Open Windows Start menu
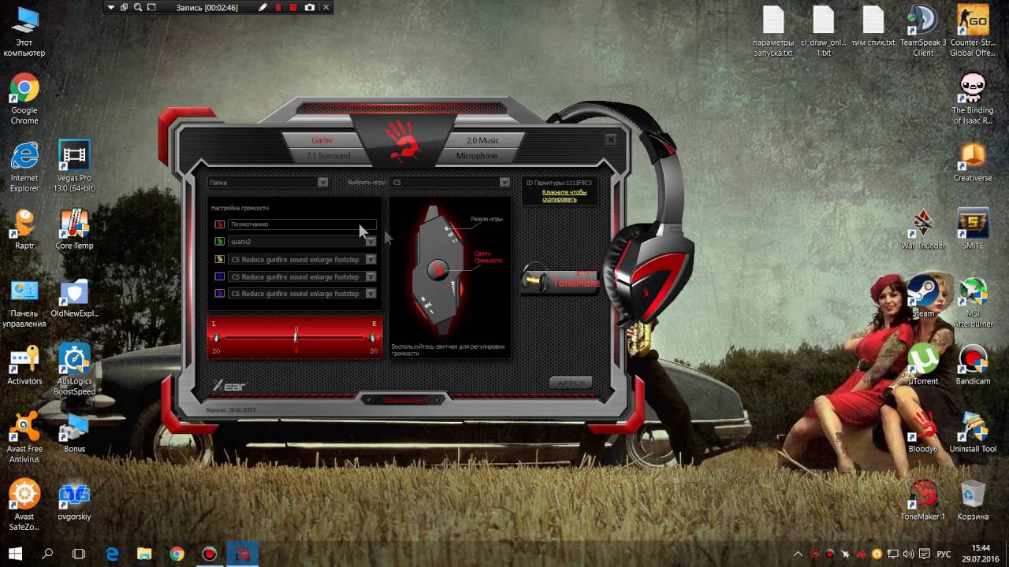 tap(16, 554)
